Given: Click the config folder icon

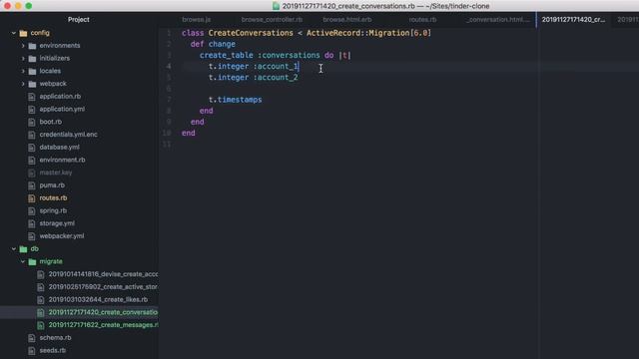Looking at the screenshot, I should tap(23, 33).
